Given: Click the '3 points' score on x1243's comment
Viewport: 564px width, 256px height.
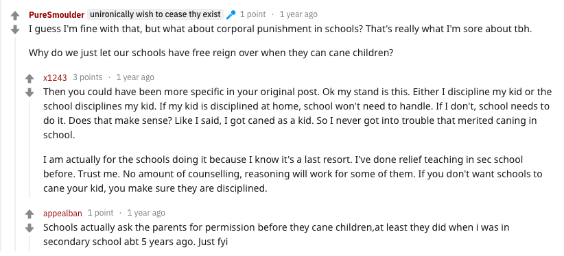Looking at the screenshot, I should [x=87, y=77].
